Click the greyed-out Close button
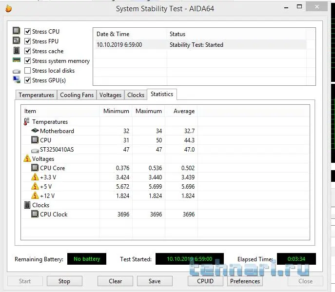The image size is (335, 292). (305, 281)
